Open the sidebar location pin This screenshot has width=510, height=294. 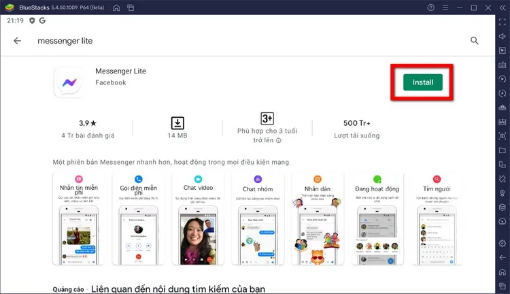(503, 193)
